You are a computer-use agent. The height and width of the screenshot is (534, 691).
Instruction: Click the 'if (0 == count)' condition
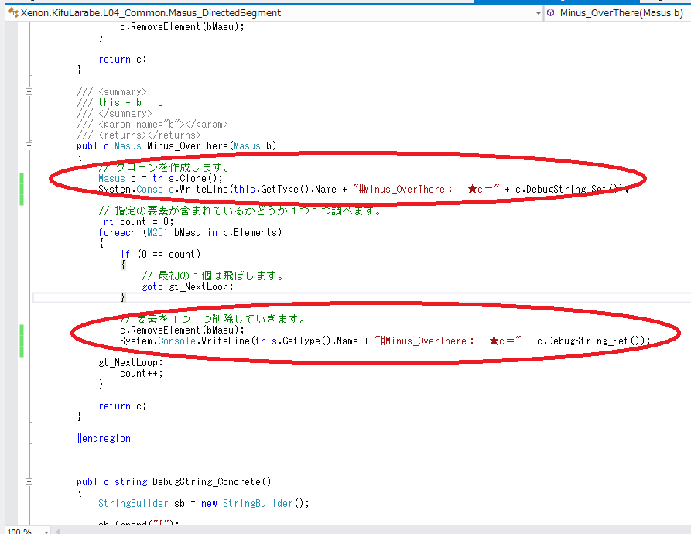click(x=161, y=254)
